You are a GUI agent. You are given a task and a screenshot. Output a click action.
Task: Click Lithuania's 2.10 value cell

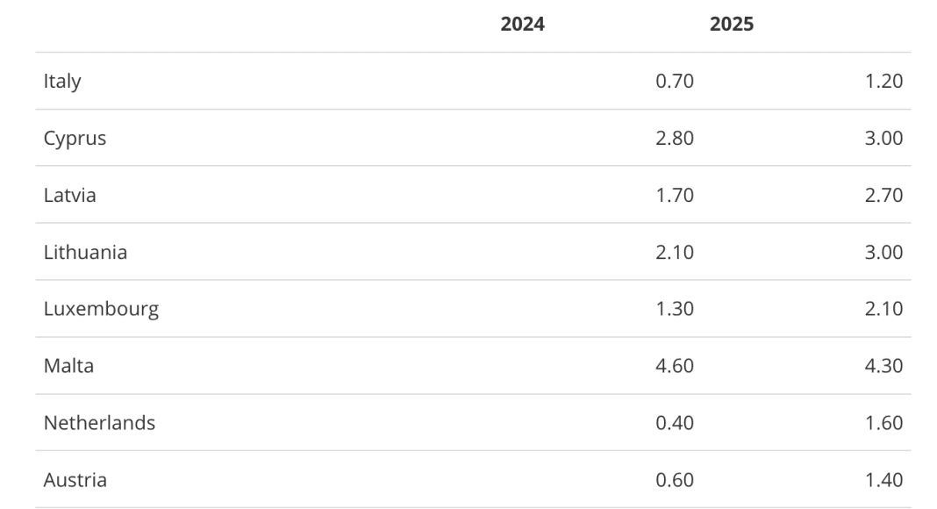coord(675,252)
